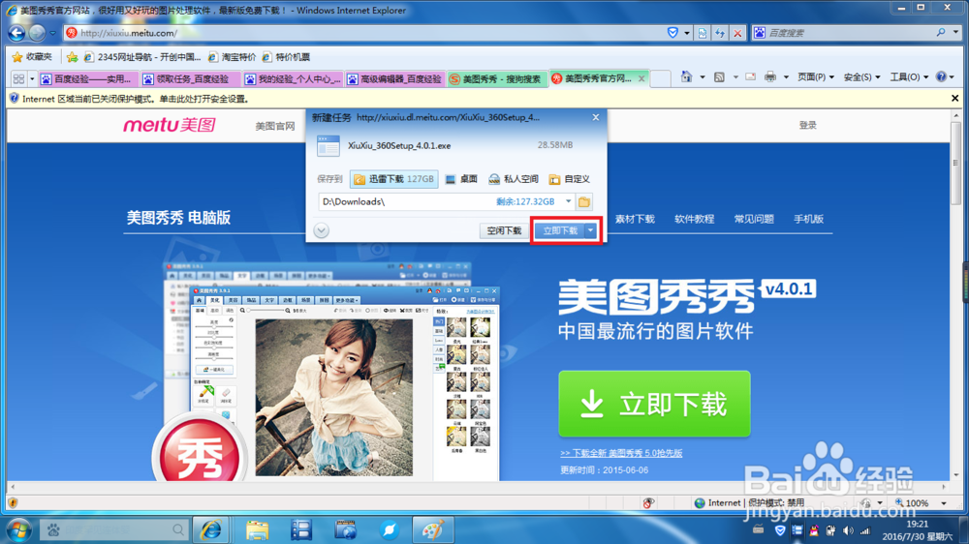969x544 pixels.
Task: Expand more options chevron in download dialog
Action: pos(322,230)
